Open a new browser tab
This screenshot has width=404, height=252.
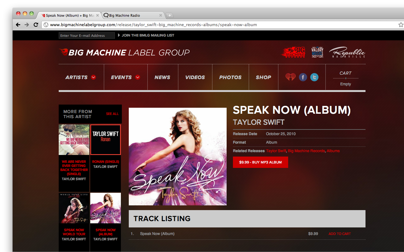(169, 15)
